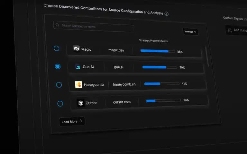Click the Add Custom button
This screenshot has height=154, width=247.
click(236, 30)
